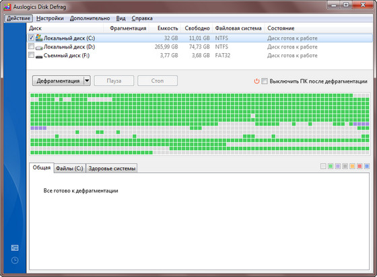Click the 32 GB capacity value
Image resolution: width=377 pixels, height=277 pixels.
click(171, 38)
